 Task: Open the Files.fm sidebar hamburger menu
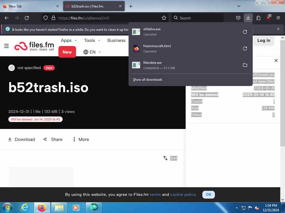[x=6, y=46]
